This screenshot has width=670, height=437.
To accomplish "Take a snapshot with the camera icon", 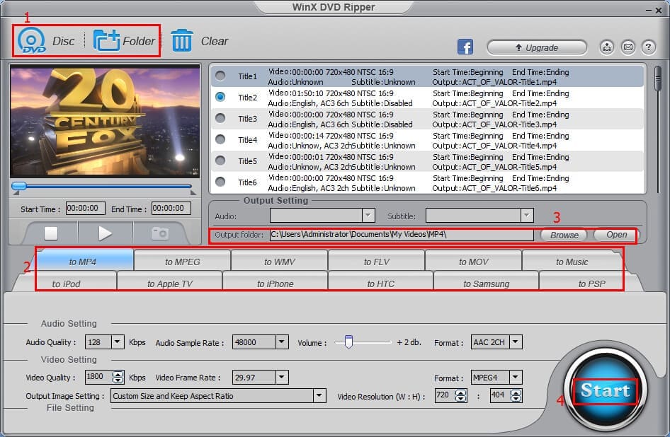I will 160,233.
